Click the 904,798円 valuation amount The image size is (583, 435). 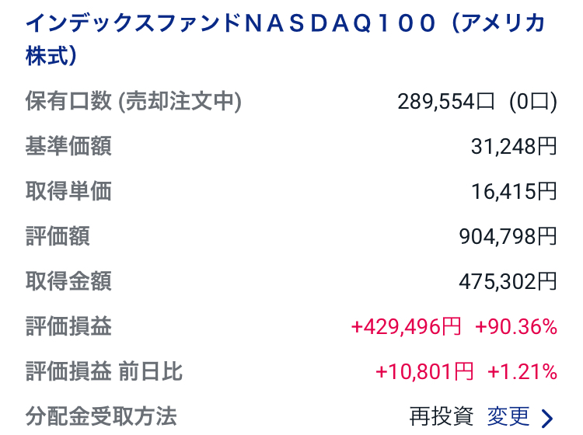(x=508, y=236)
